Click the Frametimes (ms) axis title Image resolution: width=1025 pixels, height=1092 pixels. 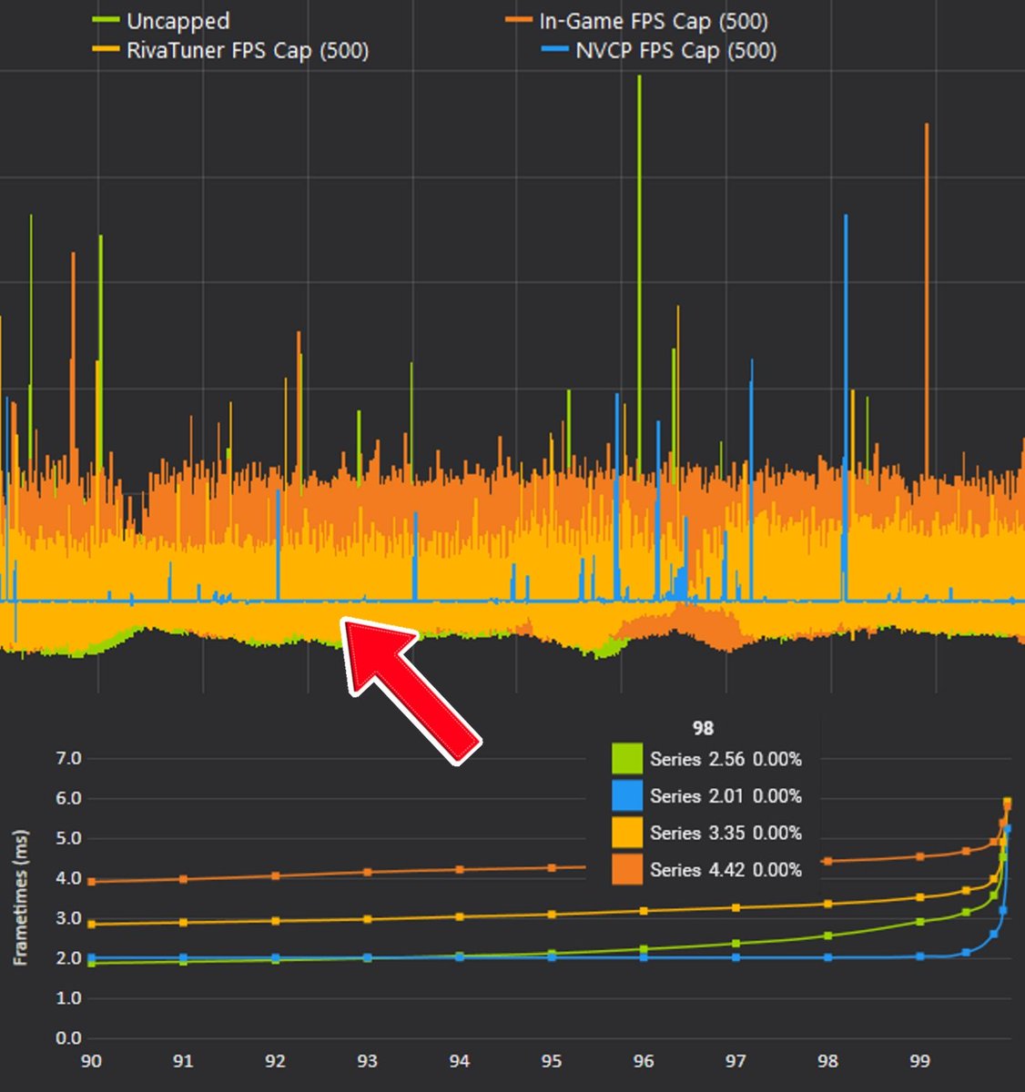[x=20, y=897]
